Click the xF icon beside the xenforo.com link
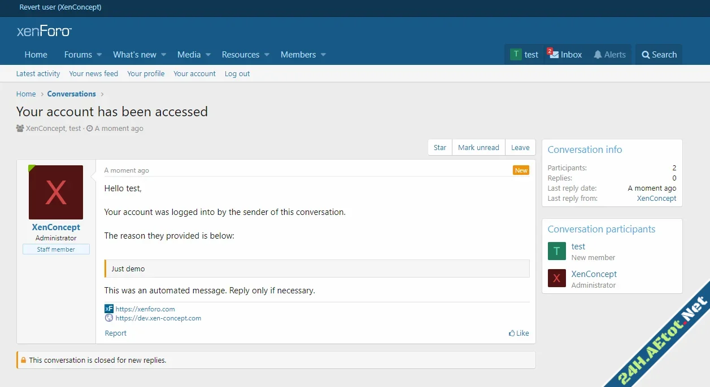Image resolution: width=710 pixels, height=387 pixels. click(109, 309)
